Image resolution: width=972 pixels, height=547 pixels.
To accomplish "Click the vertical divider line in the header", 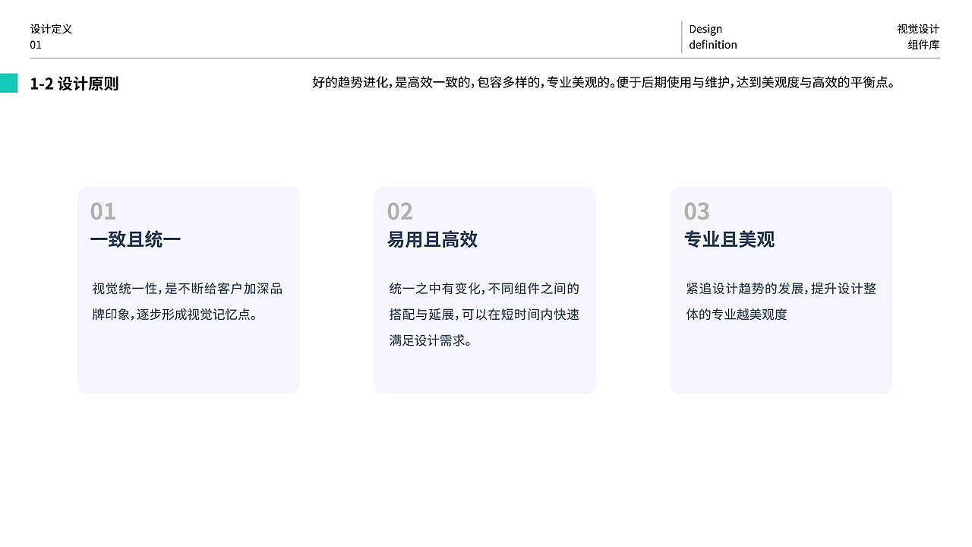I will [x=680, y=36].
